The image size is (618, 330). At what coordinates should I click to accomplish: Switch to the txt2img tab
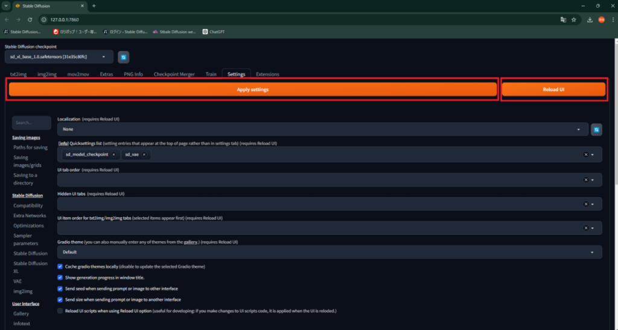[18, 74]
